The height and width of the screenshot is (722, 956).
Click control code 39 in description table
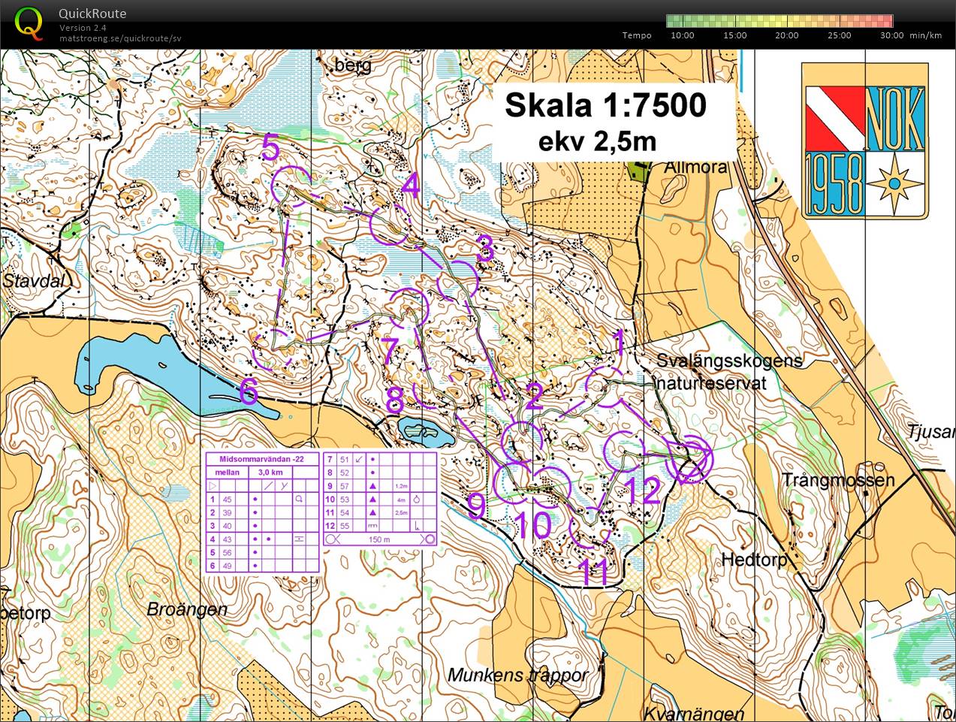coord(227,512)
